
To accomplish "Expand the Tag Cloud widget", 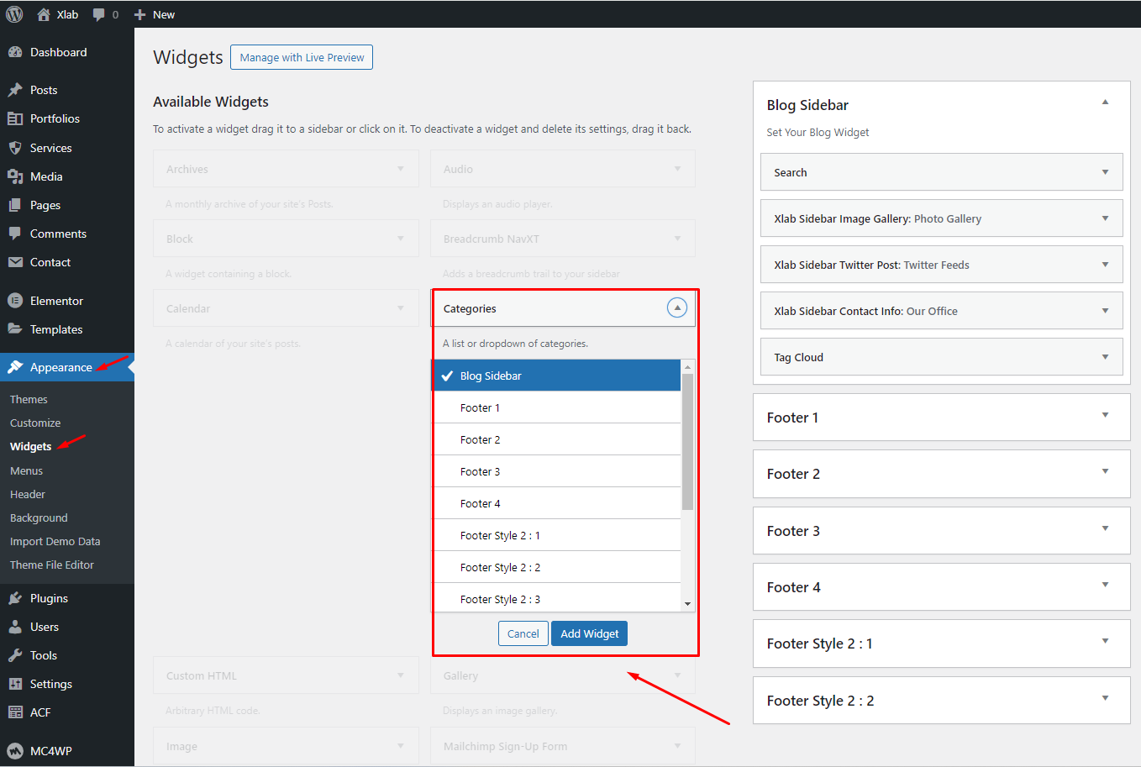I will (x=1105, y=357).
